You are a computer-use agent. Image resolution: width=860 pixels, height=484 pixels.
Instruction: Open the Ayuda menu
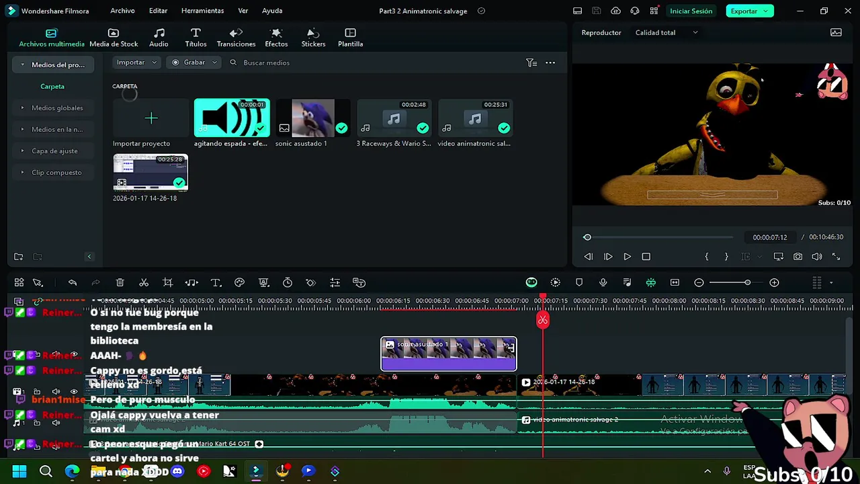click(x=272, y=11)
